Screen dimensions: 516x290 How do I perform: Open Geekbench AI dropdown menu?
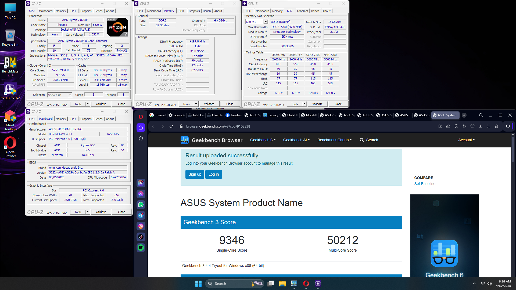tap(296, 140)
